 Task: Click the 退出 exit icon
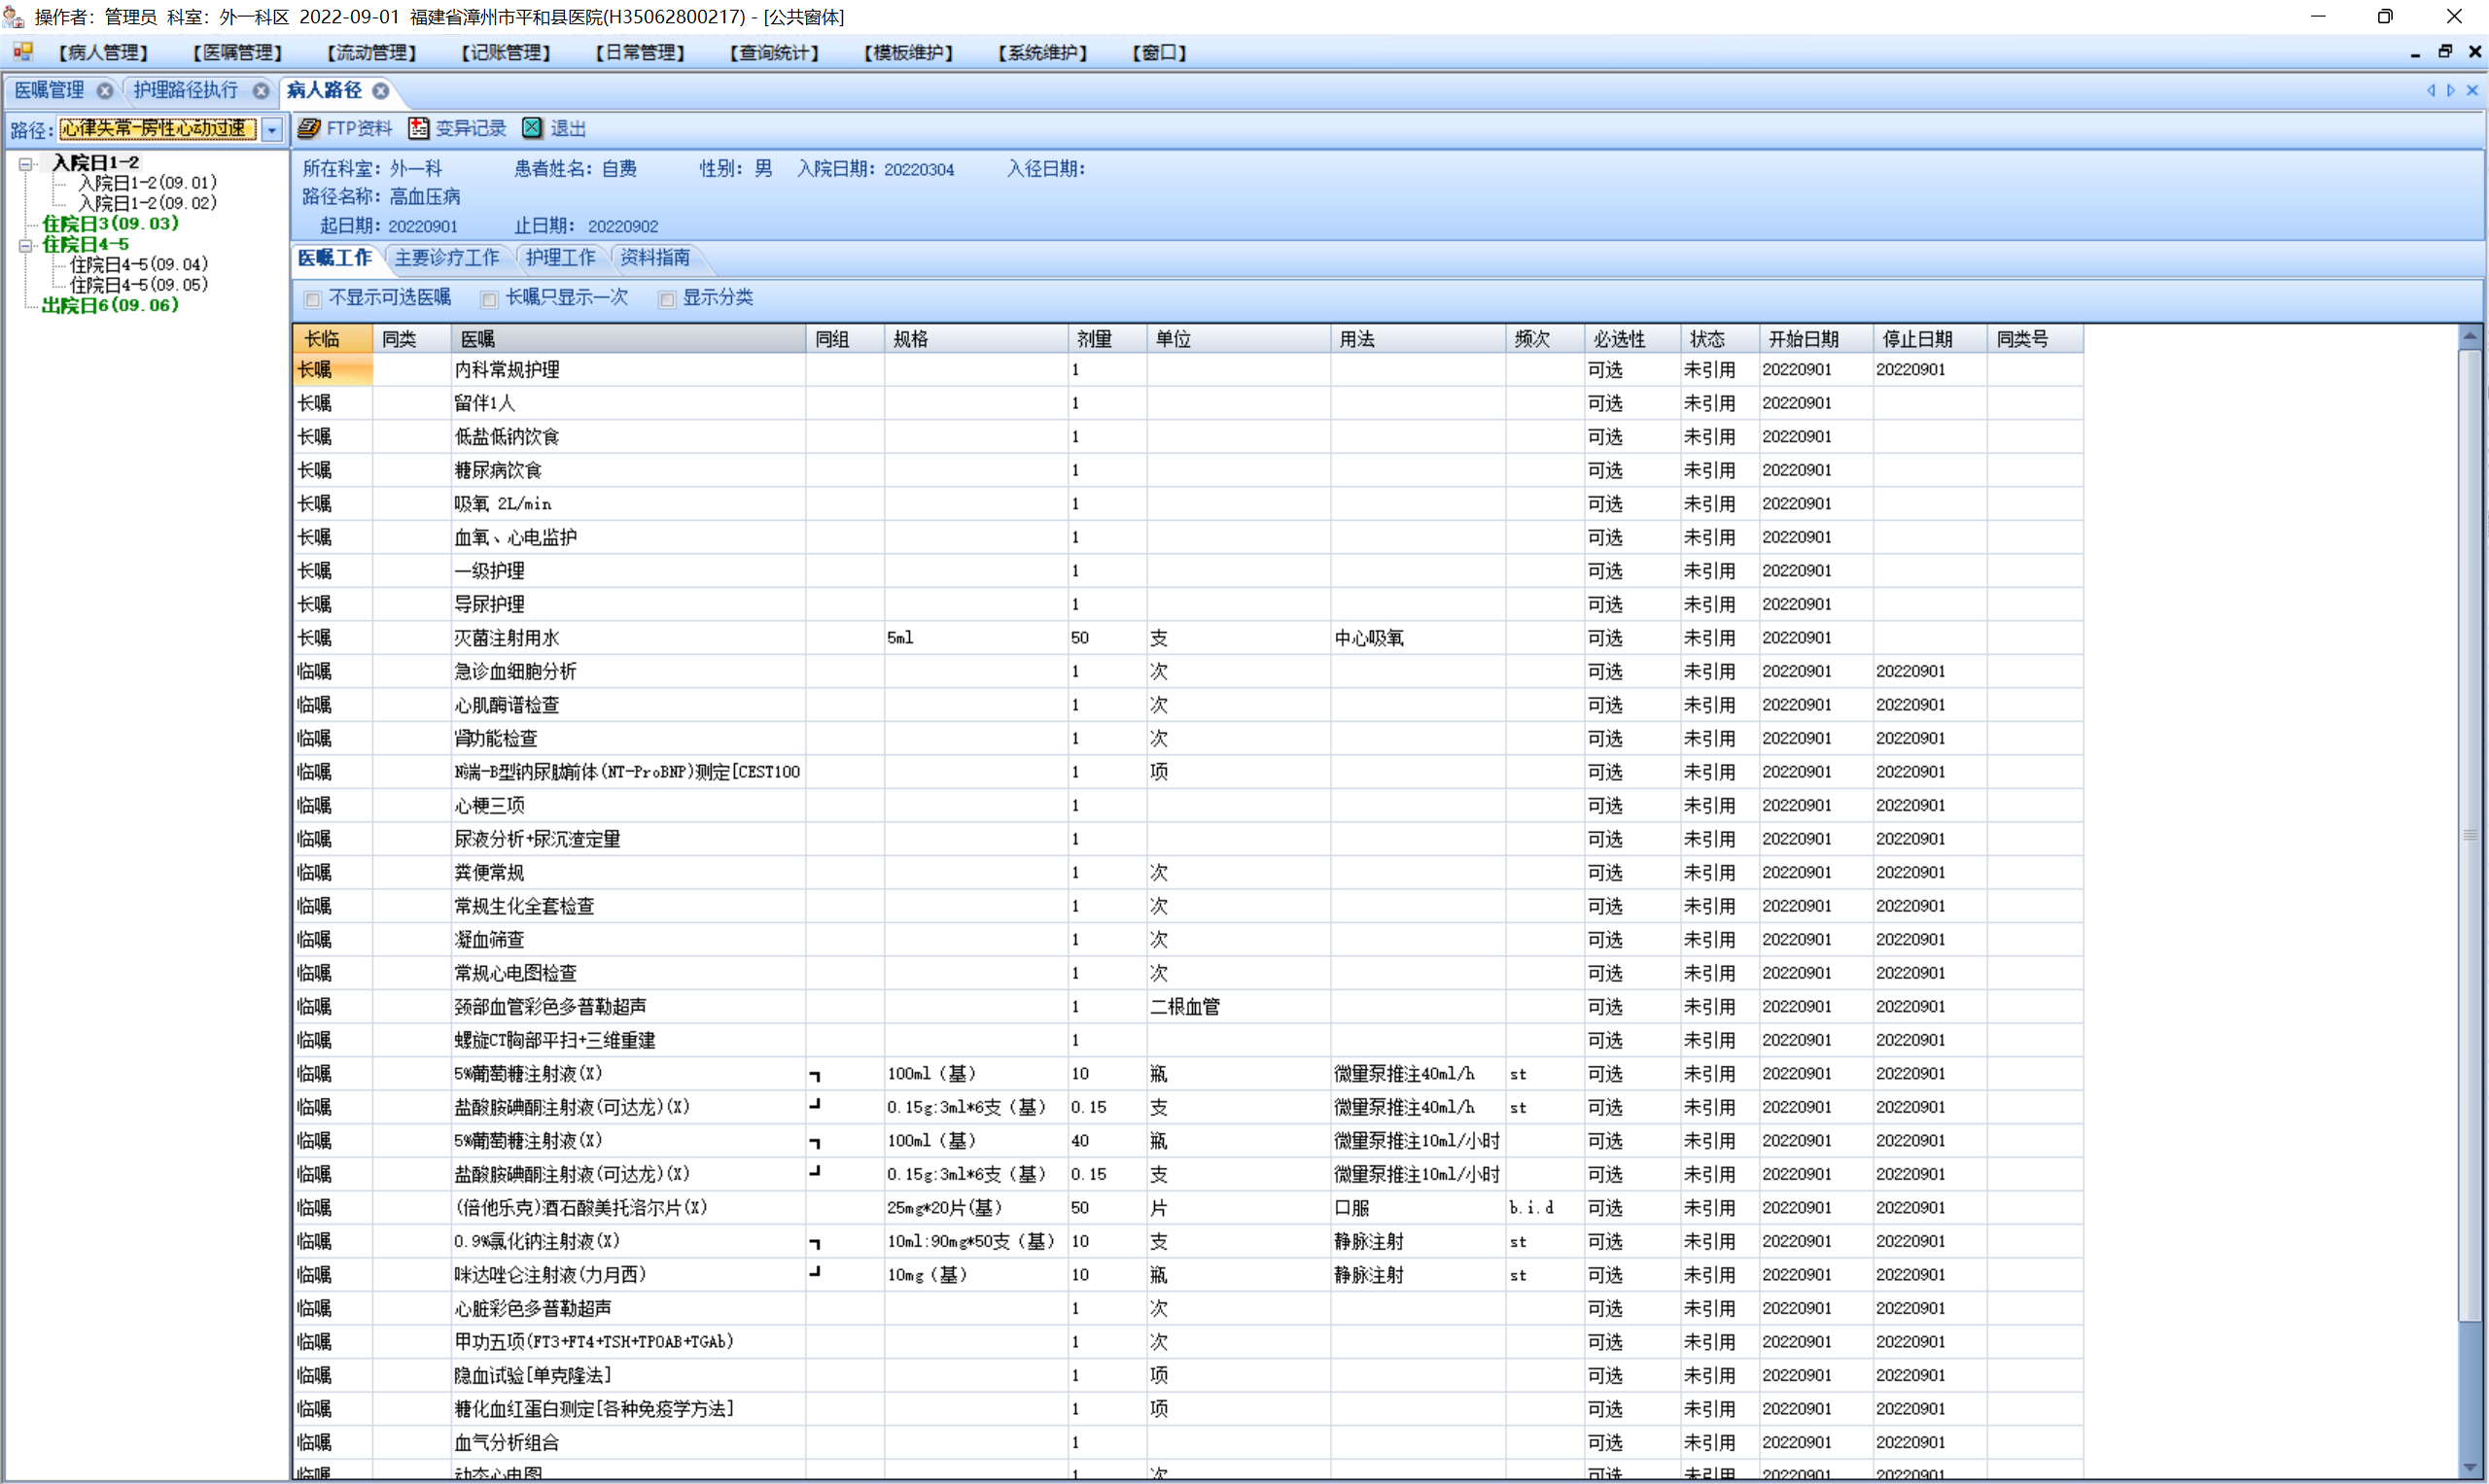point(533,128)
